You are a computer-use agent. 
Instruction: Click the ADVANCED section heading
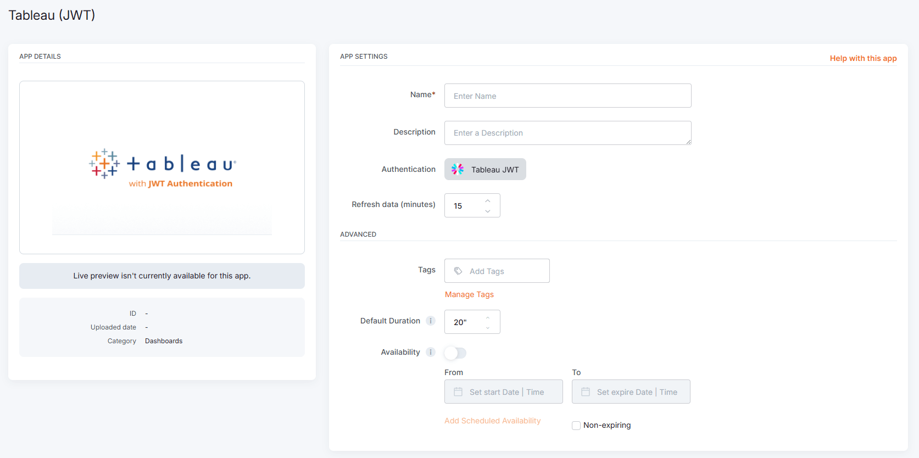click(x=358, y=234)
